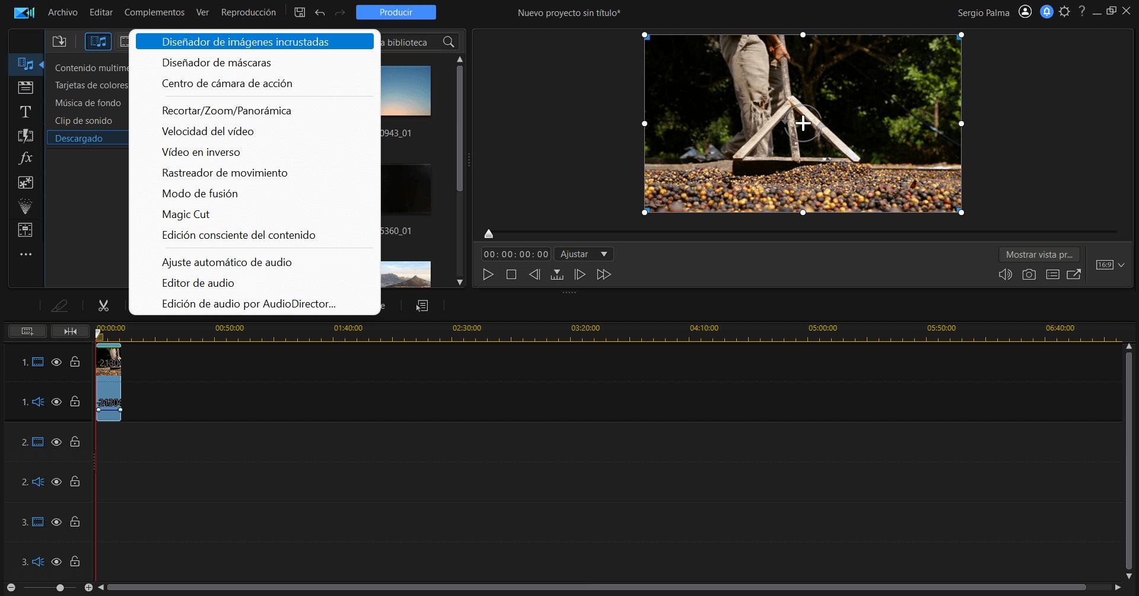Expand the 16:9 aspect ratio dropdown
This screenshot has width=1139, height=596.
1121,265
